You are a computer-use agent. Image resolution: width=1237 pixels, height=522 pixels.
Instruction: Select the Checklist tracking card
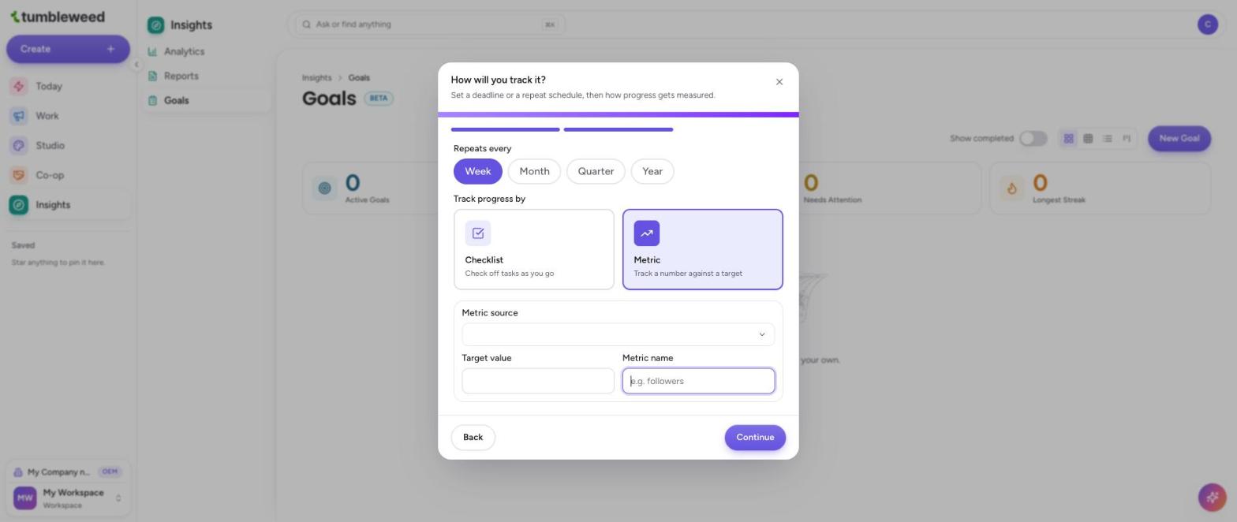click(534, 250)
